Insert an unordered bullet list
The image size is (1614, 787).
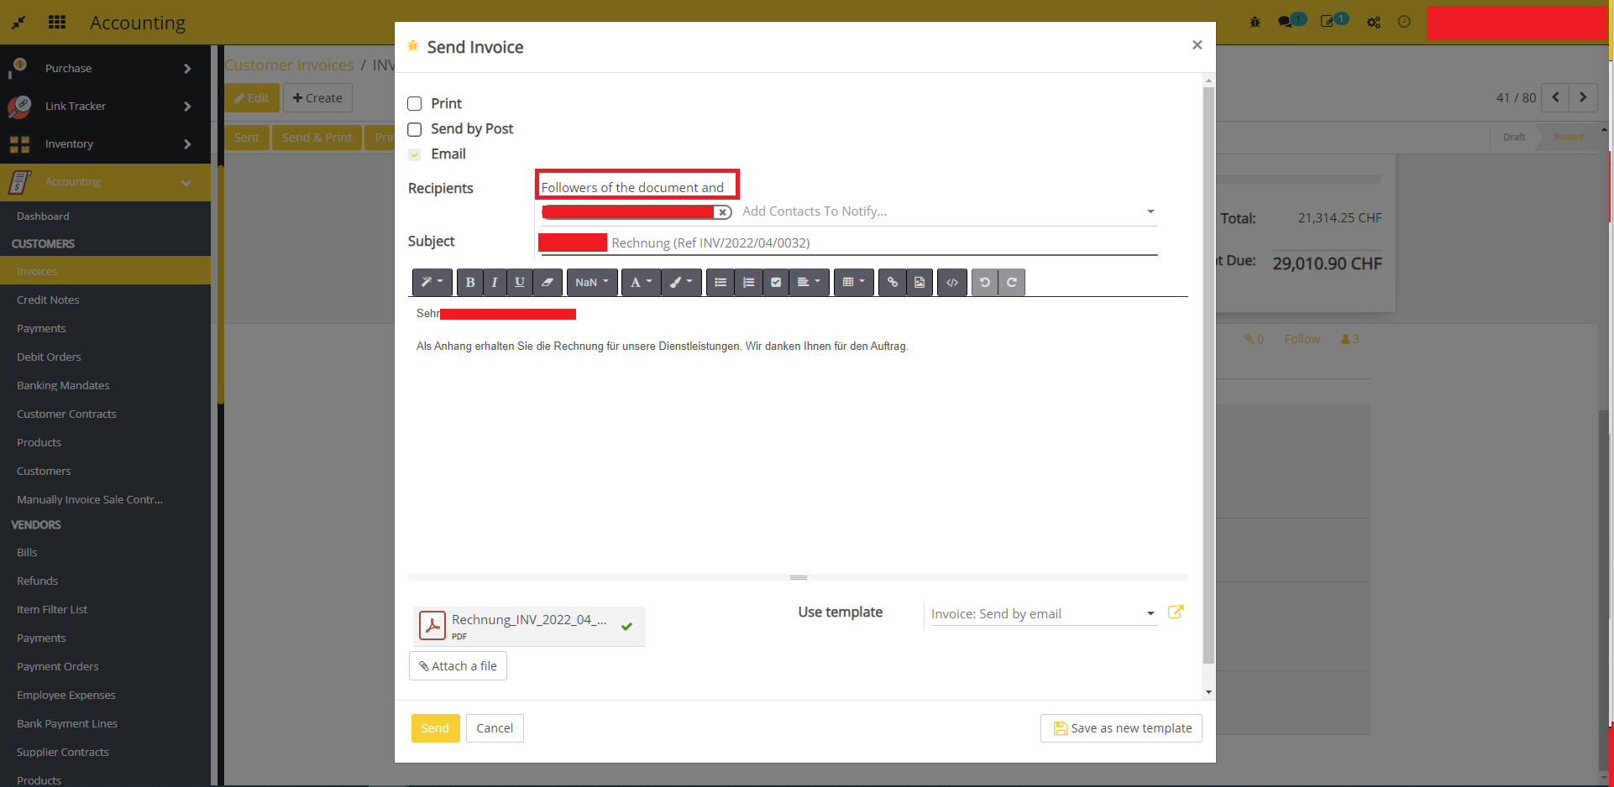click(x=720, y=282)
